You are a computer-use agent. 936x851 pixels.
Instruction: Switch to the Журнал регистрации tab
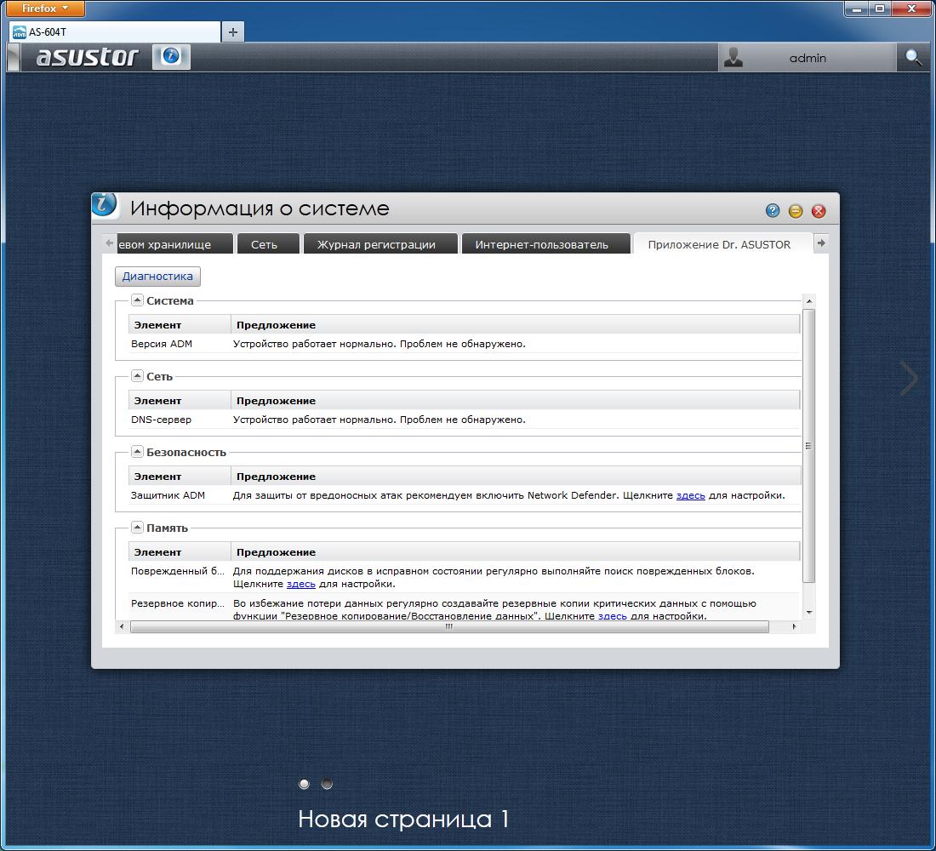coord(380,243)
